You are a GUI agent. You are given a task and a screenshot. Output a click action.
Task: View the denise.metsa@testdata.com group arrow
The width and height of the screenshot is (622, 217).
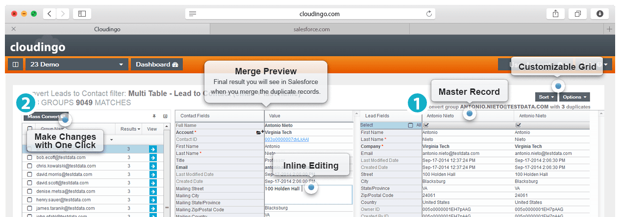click(152, 191)
